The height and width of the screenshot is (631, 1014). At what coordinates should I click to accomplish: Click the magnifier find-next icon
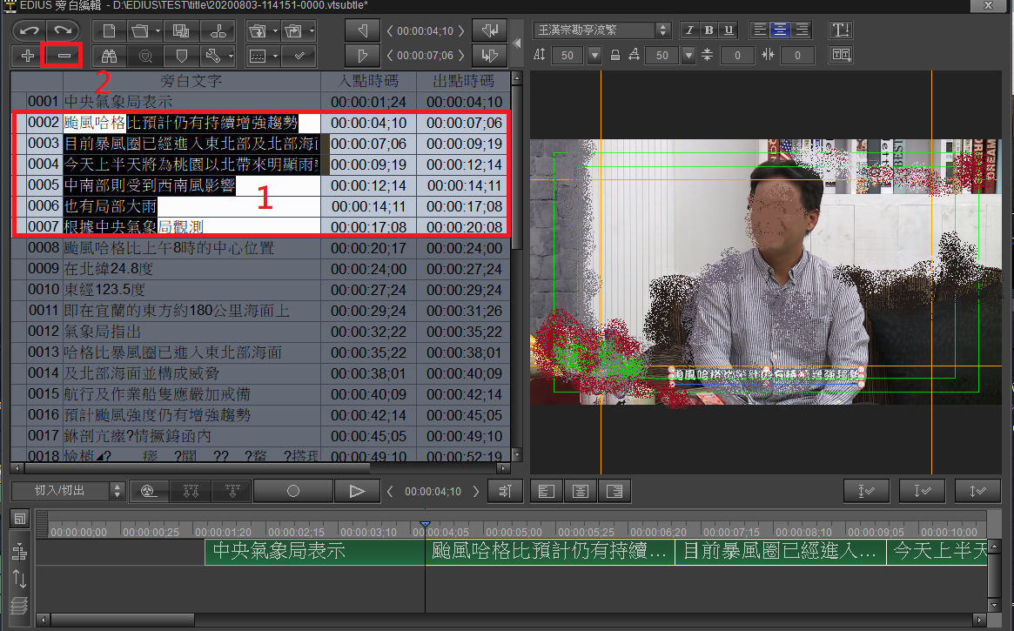coord(145,57)
